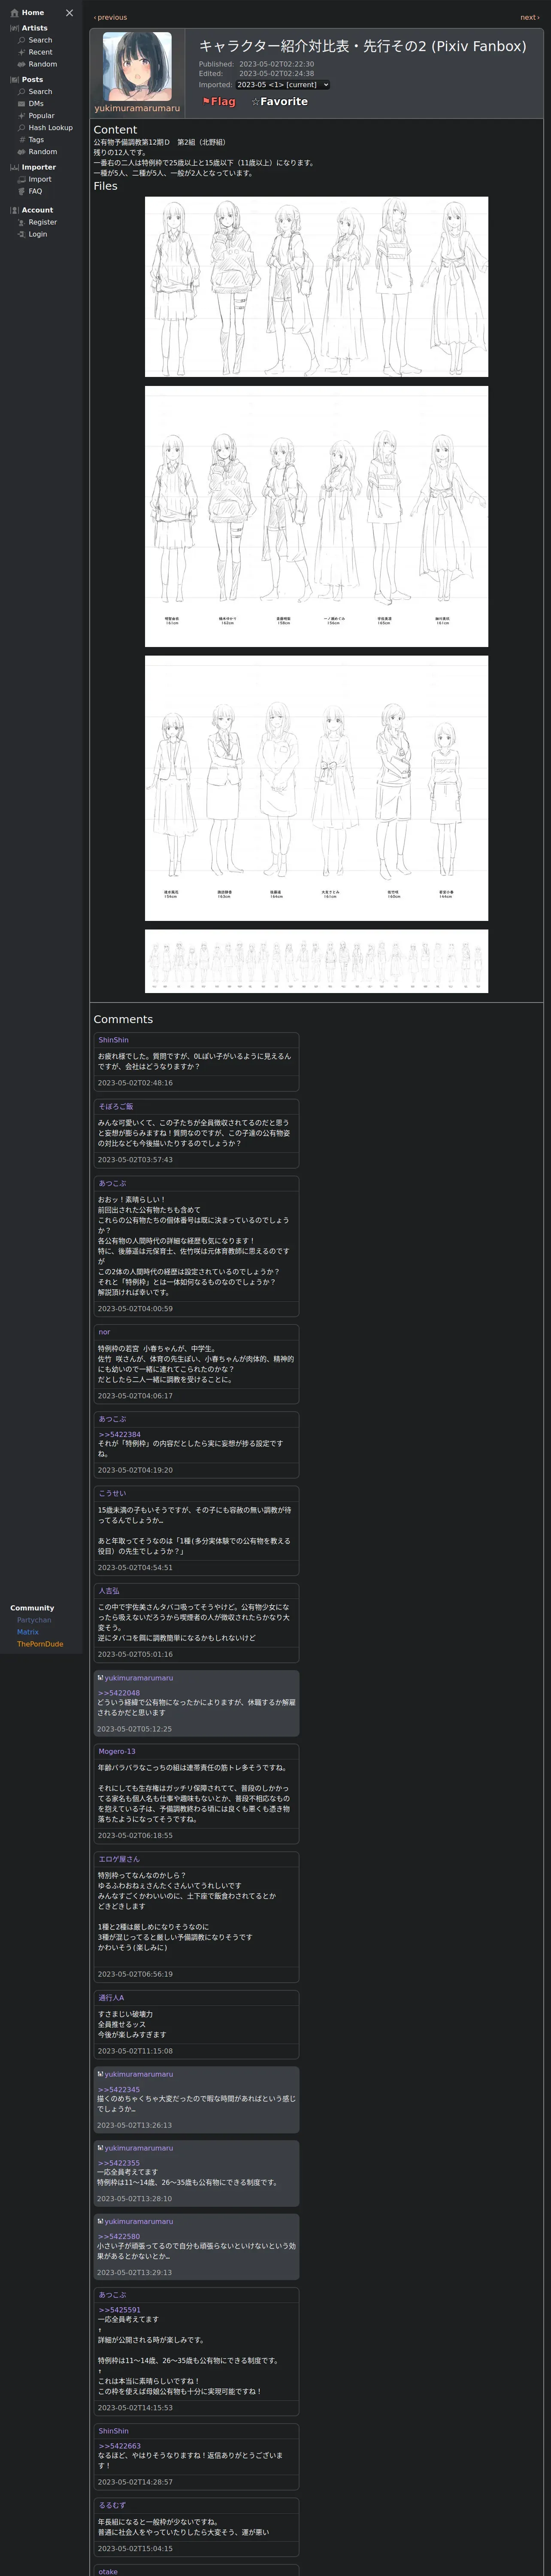551x2576 pixels.
Task: Open commenter 人吉弘 profile
Action: pyautogui.click(x=108, y=1591)
